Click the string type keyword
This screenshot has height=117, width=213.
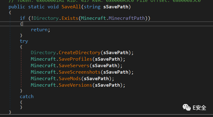point(92,7)
